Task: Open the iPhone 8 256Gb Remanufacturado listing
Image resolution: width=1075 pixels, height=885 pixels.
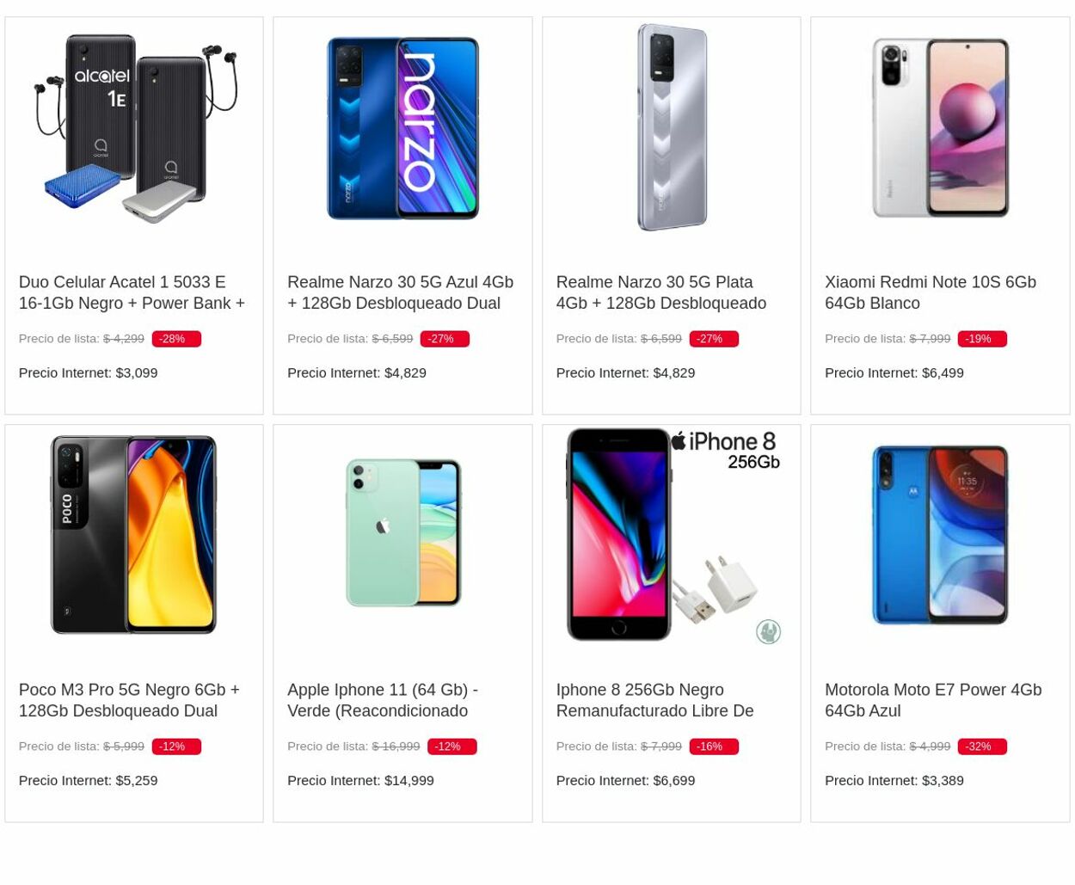Action: point(654,700)
